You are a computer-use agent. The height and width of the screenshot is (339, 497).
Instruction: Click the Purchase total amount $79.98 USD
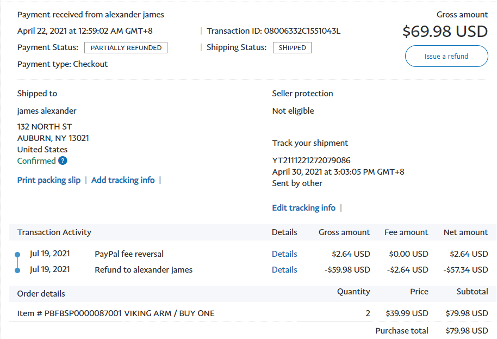point(467,331)
